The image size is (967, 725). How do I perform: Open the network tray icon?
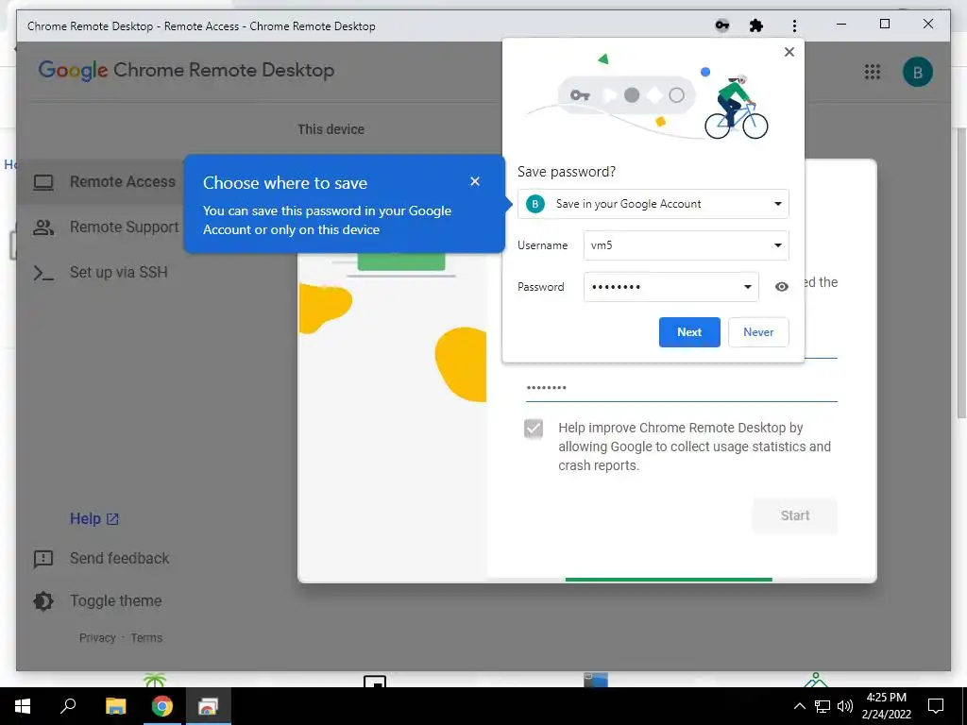pos(823,706)
